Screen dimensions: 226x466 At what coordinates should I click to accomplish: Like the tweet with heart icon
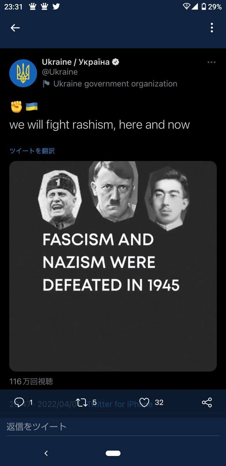click(144, 402)
